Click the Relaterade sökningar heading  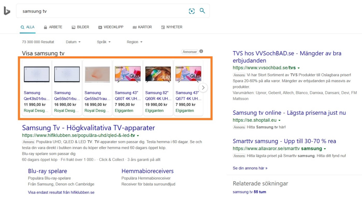[x=260, y=184]
